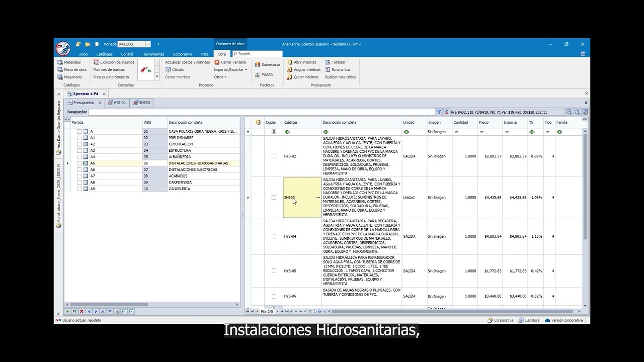This screenshot has width=644, height=362.
Task: Open the Materiales catalog
Action: pyautogui.click(x=69, y=62)
